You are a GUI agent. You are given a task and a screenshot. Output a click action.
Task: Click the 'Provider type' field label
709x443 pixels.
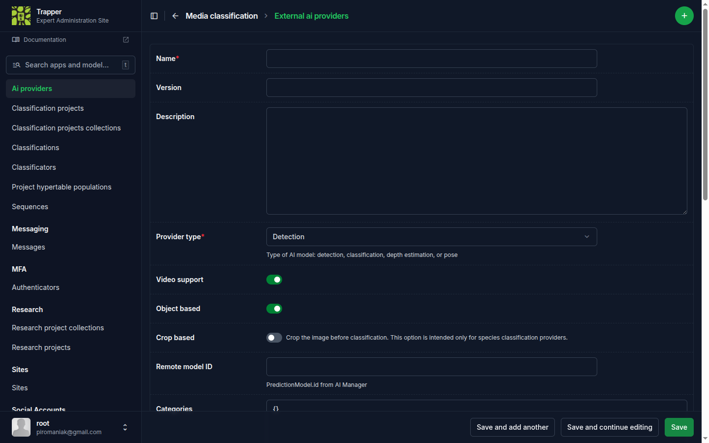180,237
